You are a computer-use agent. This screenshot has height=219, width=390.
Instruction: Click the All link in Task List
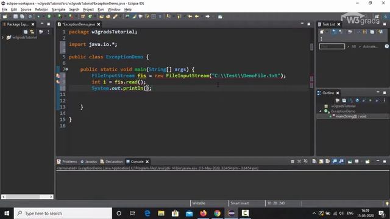[x=353, y=46]
